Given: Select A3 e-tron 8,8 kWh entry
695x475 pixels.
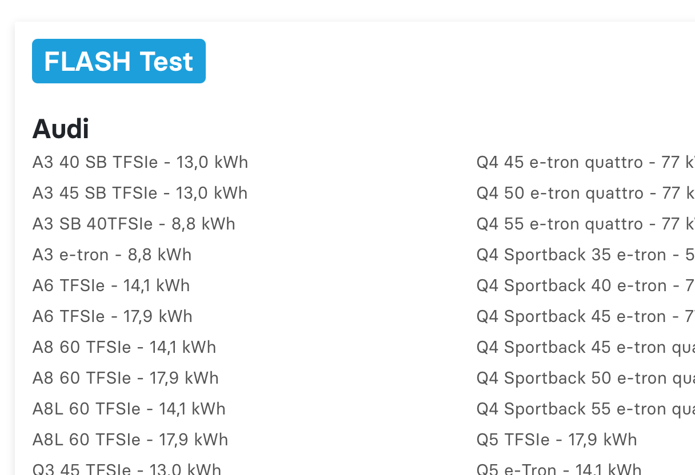Looking at the screenshot, I should (x=112, y=255).
